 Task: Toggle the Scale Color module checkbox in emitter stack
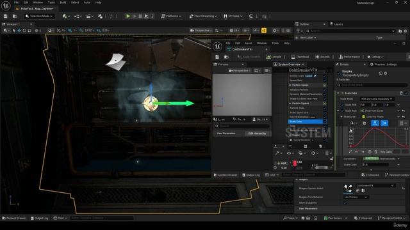[325, 121]
